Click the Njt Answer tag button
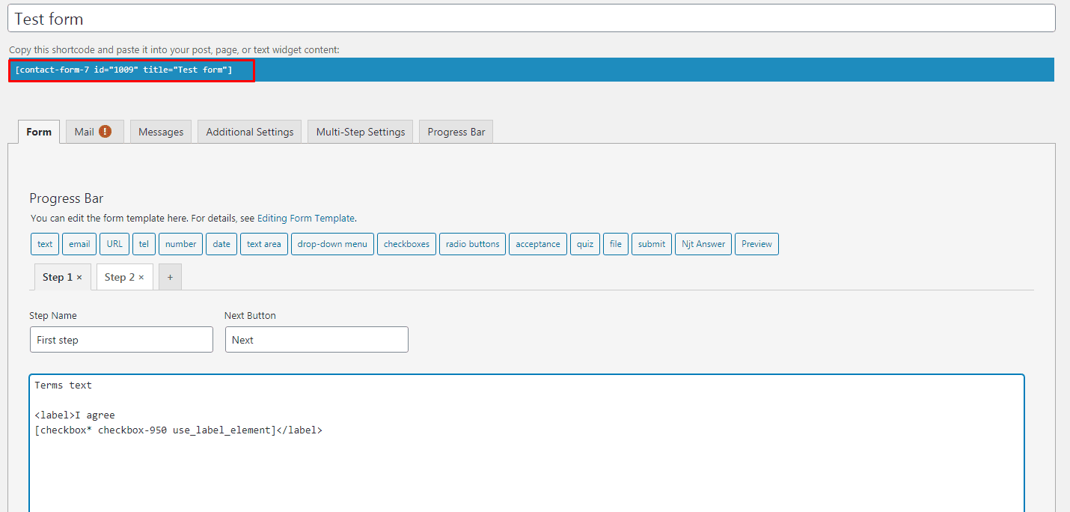1070x512 pixels. pos(703,244)
